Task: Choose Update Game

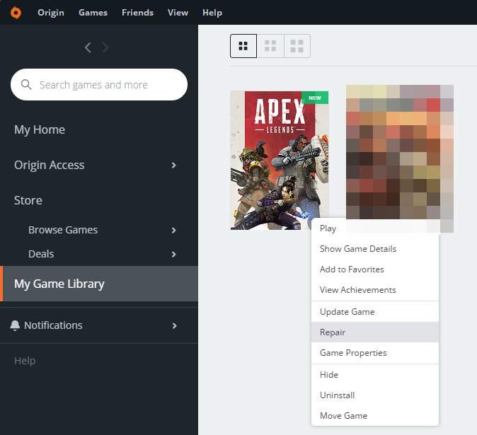Action: pyautogui.click(x=375, y=312)
